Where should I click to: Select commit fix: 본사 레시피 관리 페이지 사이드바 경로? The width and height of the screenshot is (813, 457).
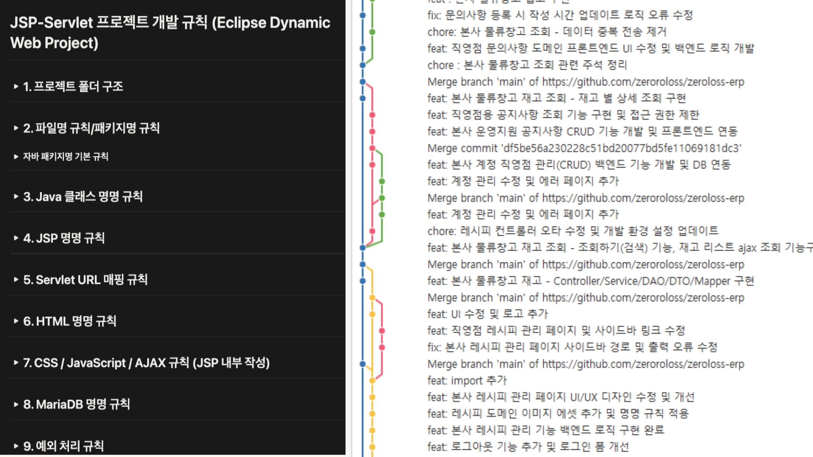(x=572, y=347)
